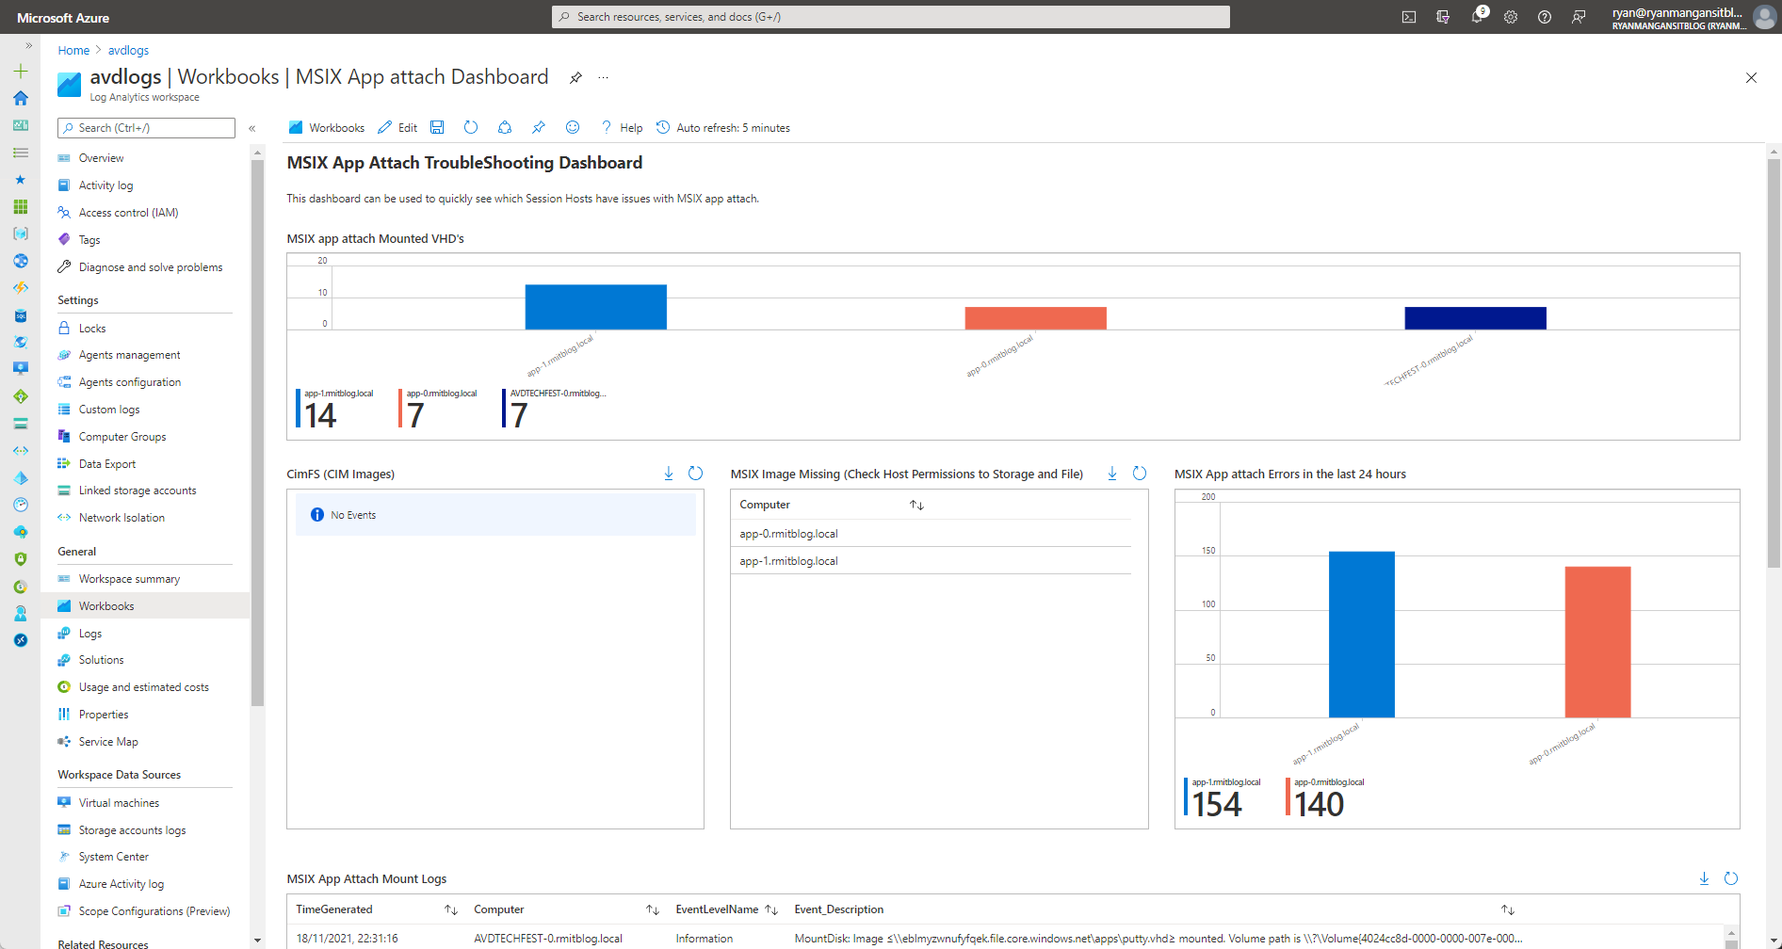Focus the Azure global search box

(890, 17)
